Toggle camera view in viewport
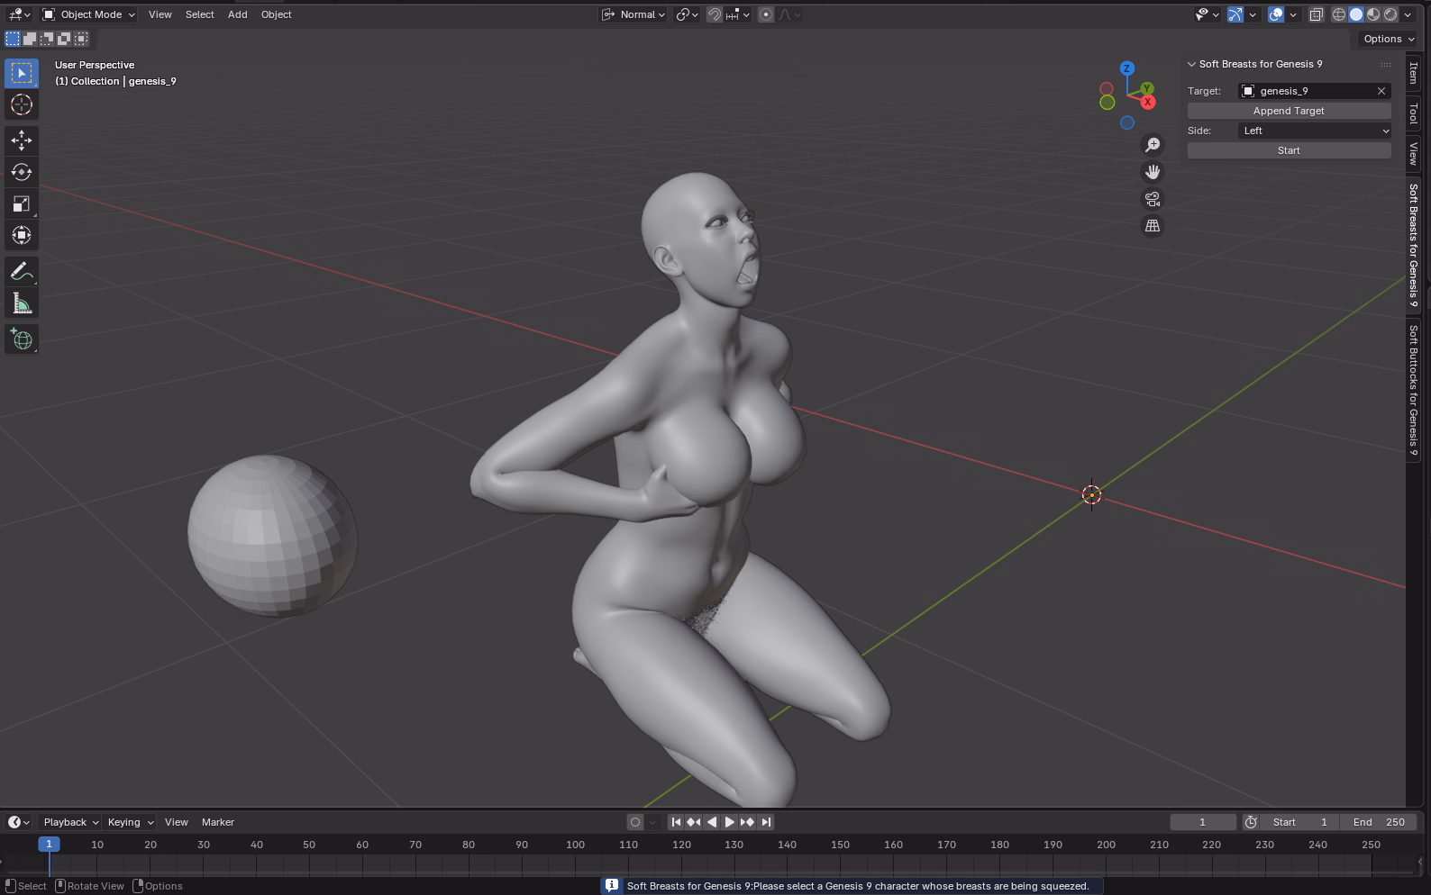 tap(1152, 199)
